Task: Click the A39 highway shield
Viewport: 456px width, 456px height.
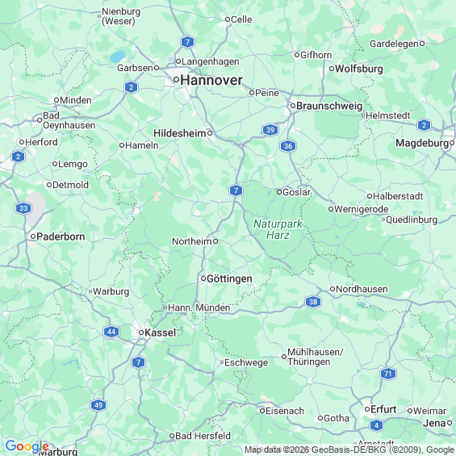Action: pos(270,130)
